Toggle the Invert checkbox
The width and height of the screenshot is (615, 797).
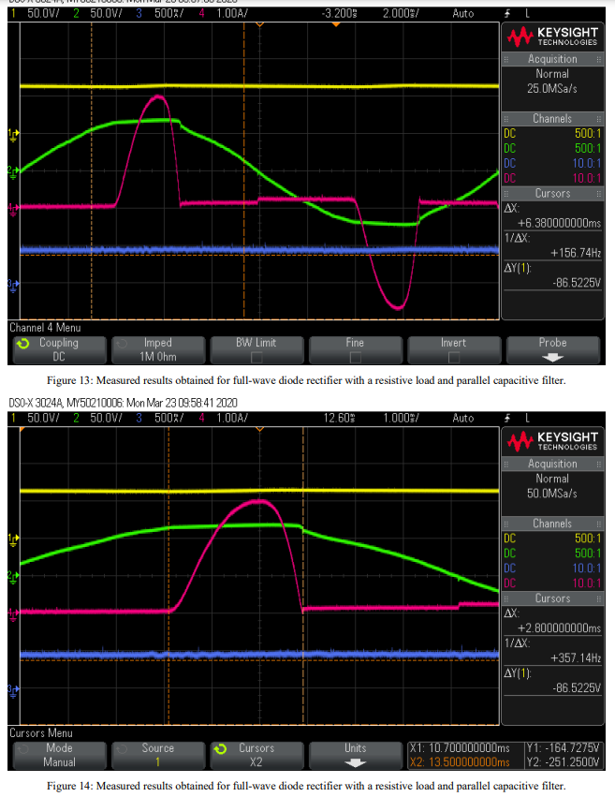click(453, 357)
